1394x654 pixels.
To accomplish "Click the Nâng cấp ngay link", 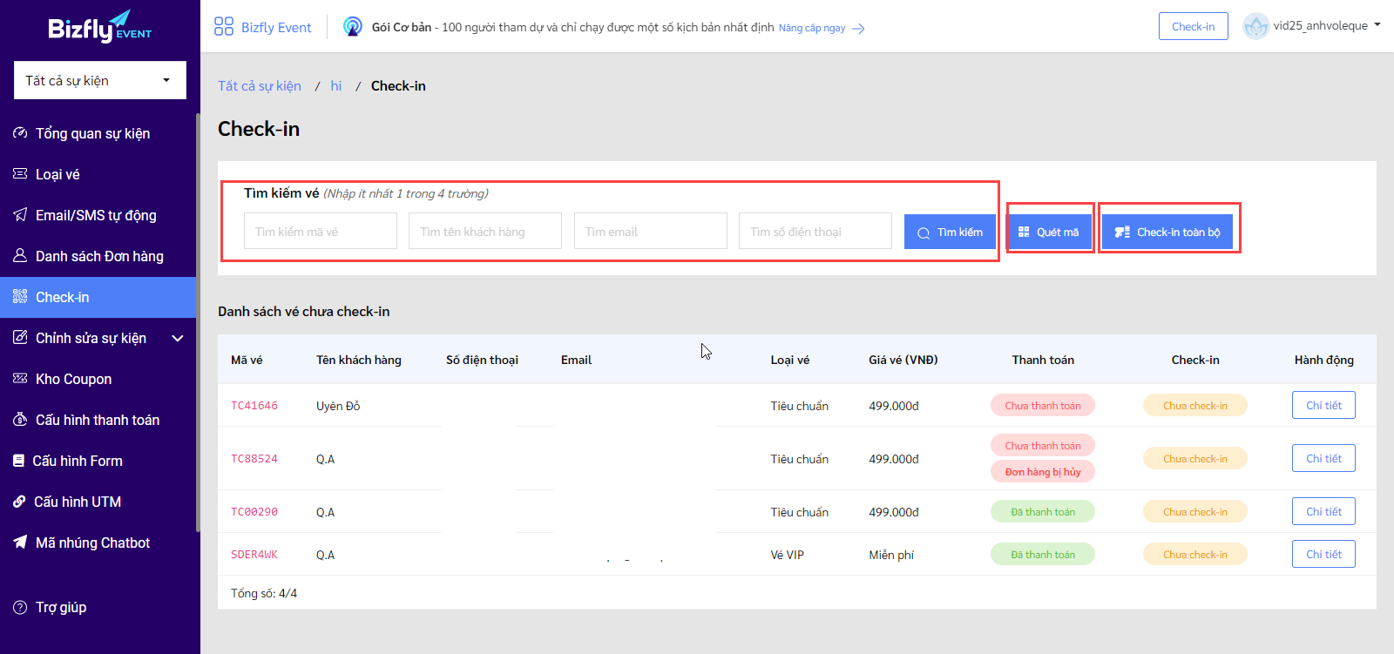I will 812,28.
